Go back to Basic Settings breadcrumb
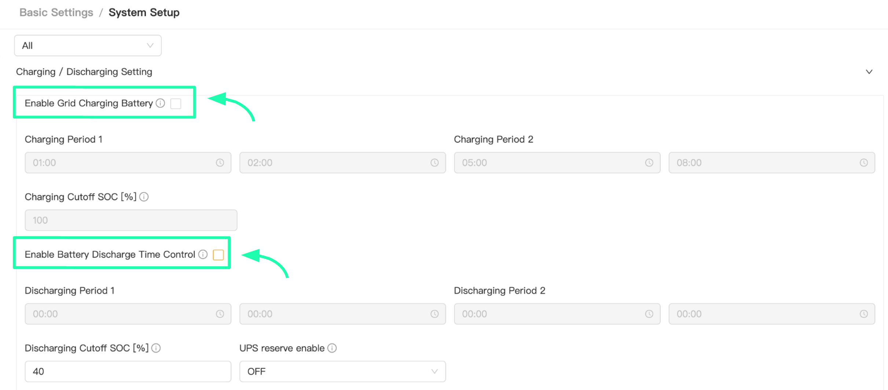The height and width of the screenshot is (390, 888). 56,12
